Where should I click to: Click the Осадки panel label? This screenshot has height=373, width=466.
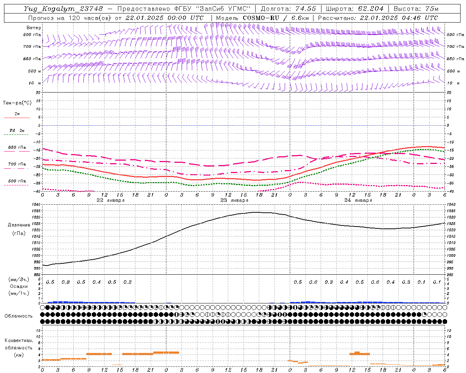[x=19, y=286]
